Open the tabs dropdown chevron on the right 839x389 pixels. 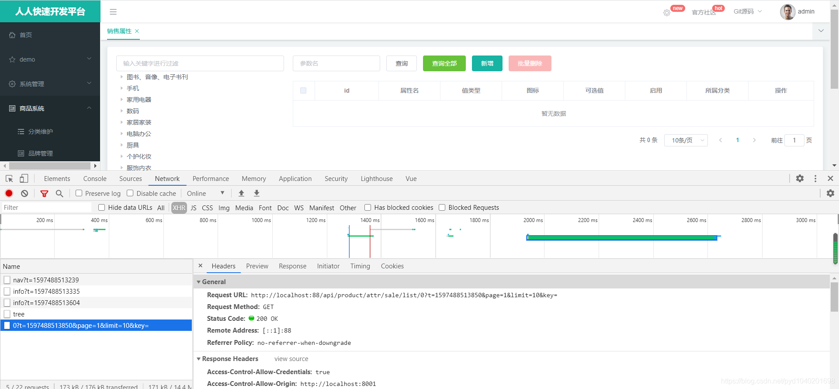click(x=821, y=31)
